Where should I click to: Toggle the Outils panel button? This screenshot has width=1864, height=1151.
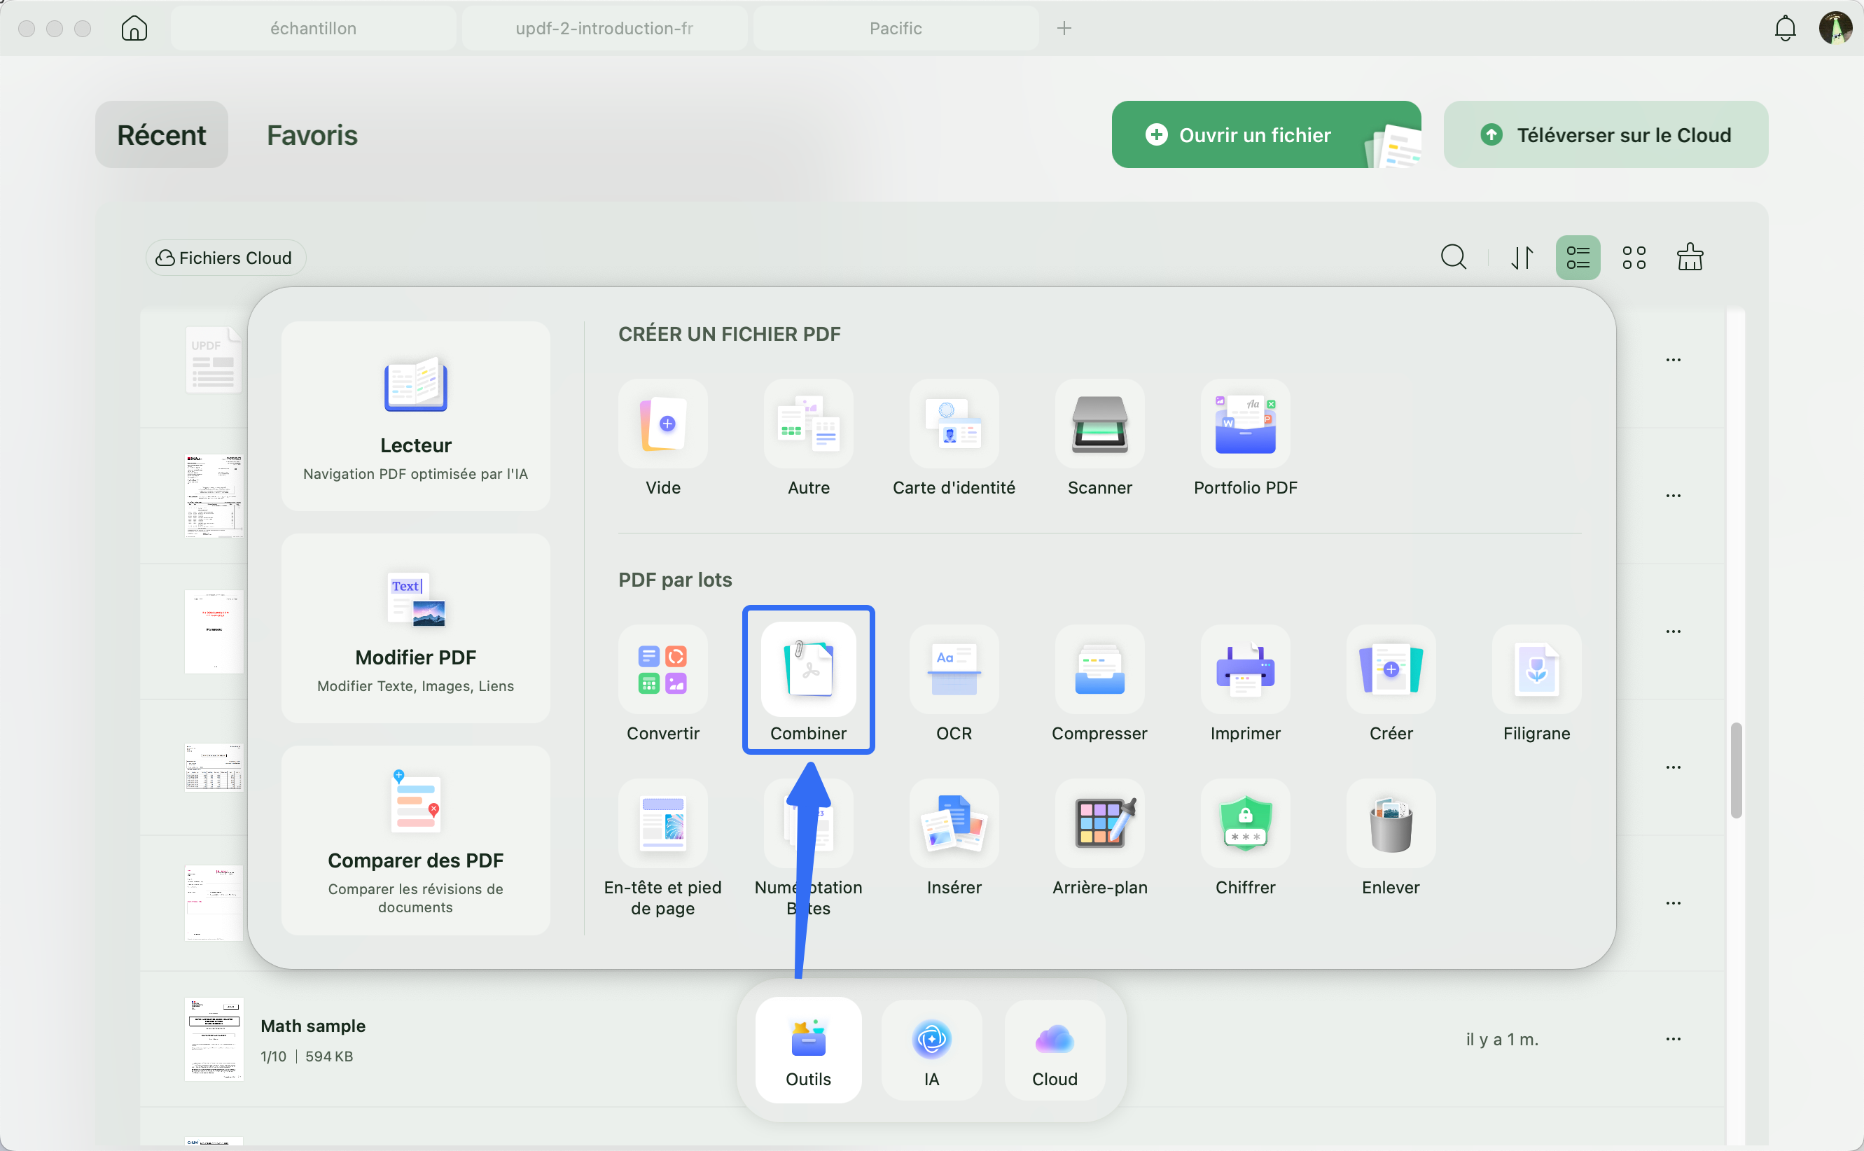(x=808, y=1049)
